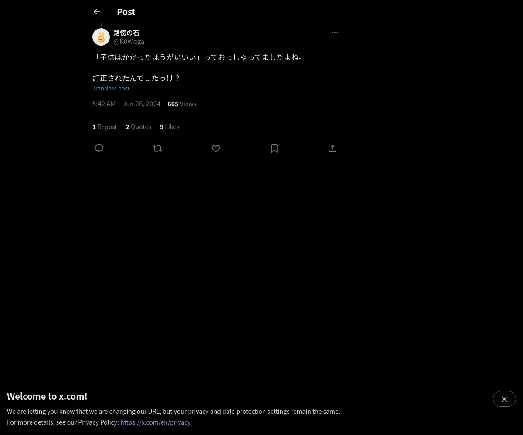View the 1 Repost list
The image size is (523, 435).
(x=105, y=127)
